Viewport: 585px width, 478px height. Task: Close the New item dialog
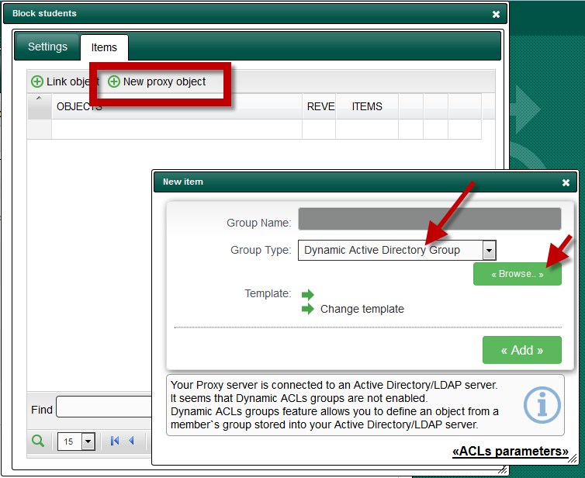(566, 182)
